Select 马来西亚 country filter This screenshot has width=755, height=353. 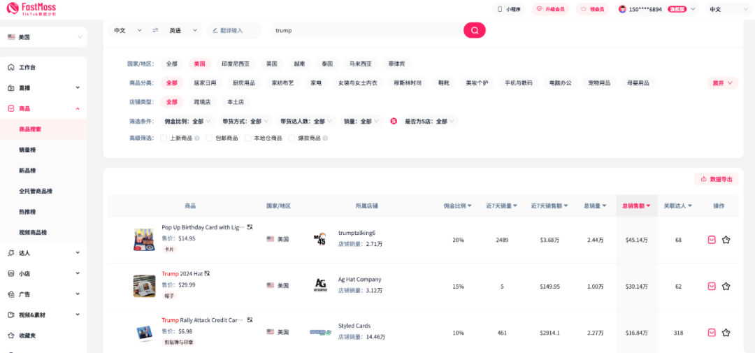pos(361,64)
